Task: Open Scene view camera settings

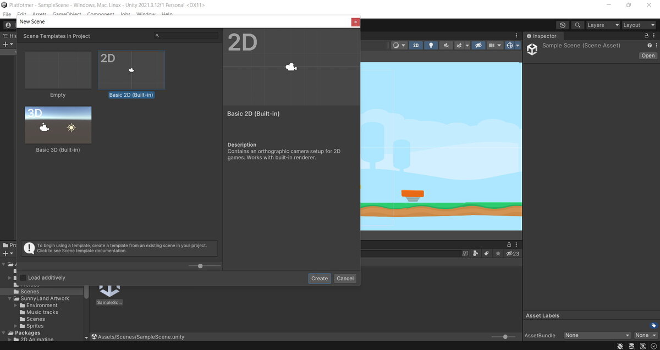Action: tap(495, 46)
